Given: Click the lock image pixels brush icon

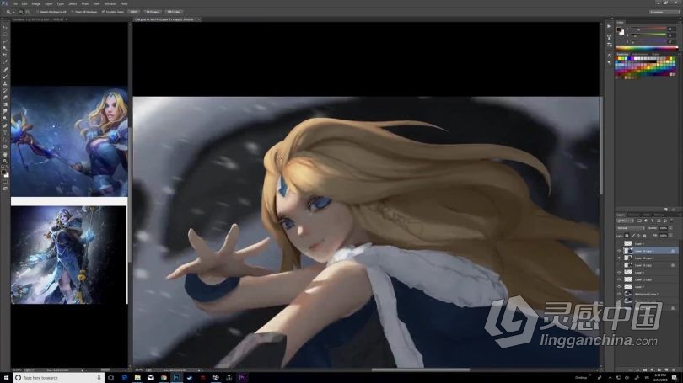Looking at the screenshot, I should [632, 236].
